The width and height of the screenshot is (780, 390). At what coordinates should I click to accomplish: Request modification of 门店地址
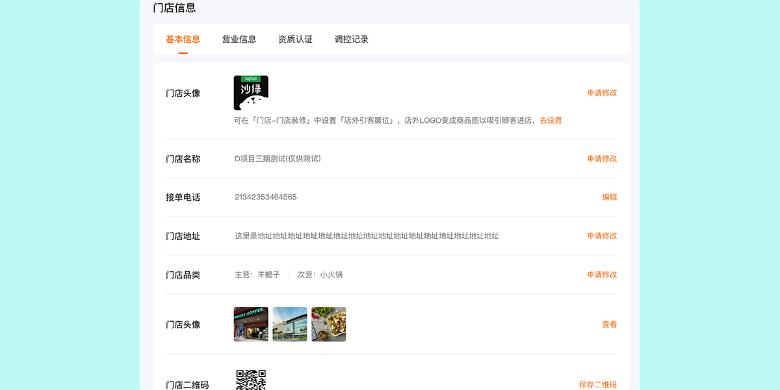coord(602,236)
